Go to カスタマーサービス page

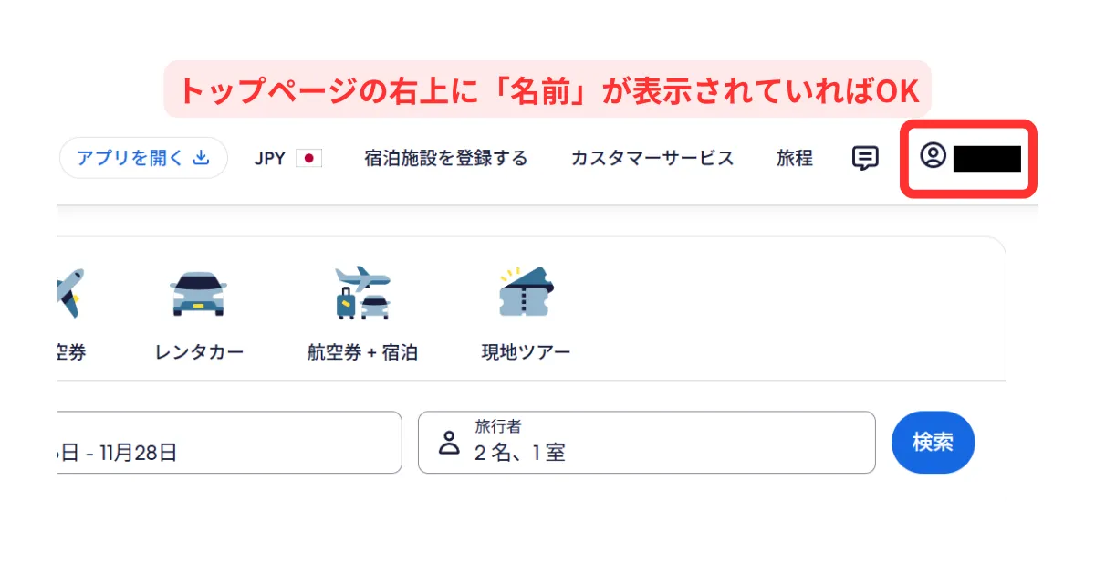pyautogui.click(x=652, y=159)
